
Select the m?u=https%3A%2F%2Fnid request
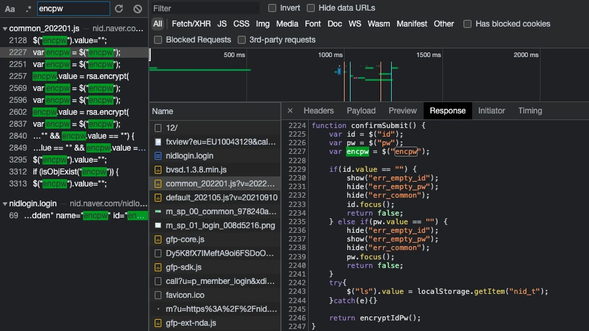[x=215, y=309]
